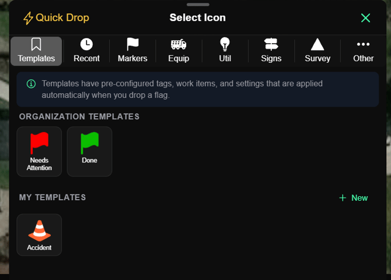Select the Templates bookmark tab

[x=36, y=51]
